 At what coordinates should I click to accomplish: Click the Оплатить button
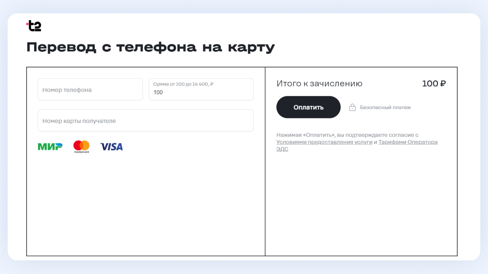(x=308, y=107)
